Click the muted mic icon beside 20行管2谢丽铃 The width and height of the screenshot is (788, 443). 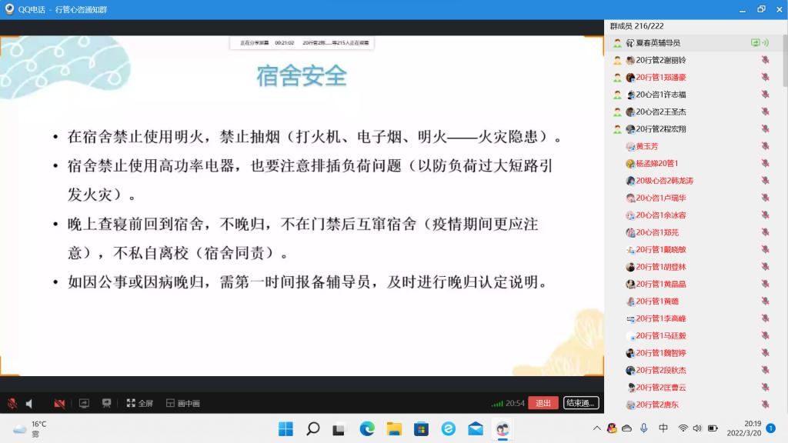tap(765, 60)
